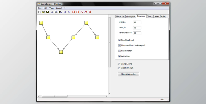
Task: Uncheck the RandomStart option
Action: [119, 51]
